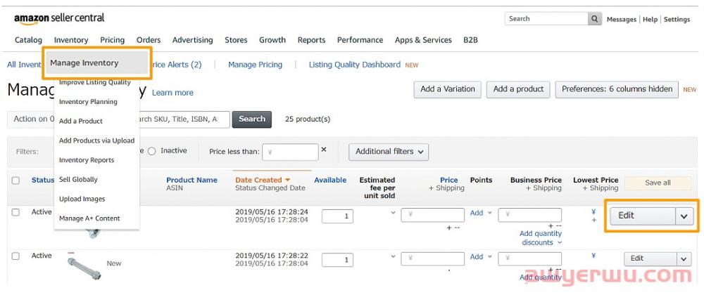Click the first row's lowest price yen symbol
Image resolution: width=704 pixels, height=295 pixels.
[x=593, y=212]
